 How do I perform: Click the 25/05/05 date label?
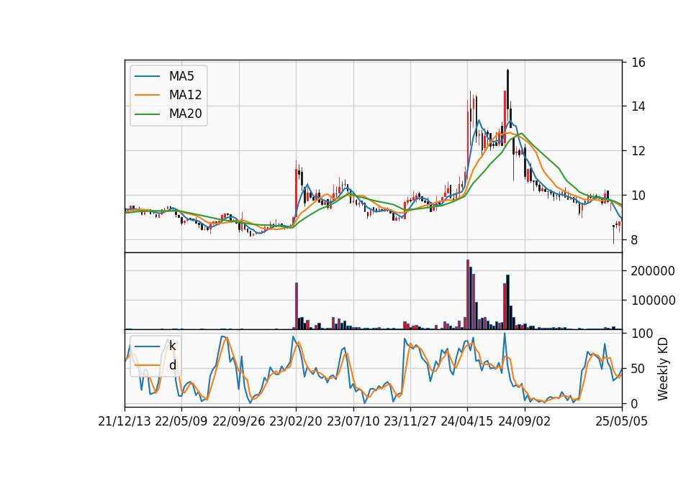621,421
